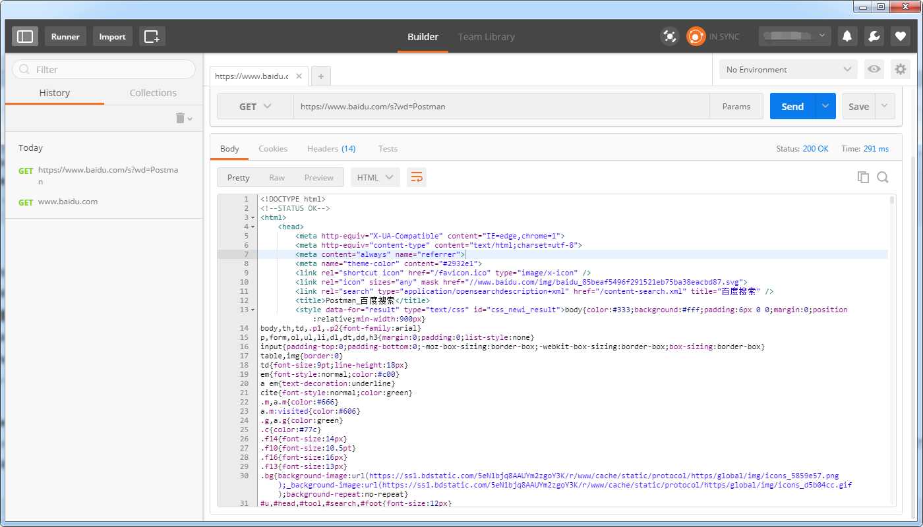The height and width of the screenshot is (527, 923).
Task: Close the baidu request tab
Action: [299, 76]
